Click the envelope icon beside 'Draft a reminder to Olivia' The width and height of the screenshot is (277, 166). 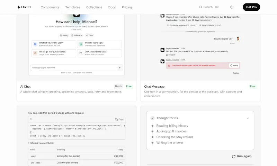(81, 53)
